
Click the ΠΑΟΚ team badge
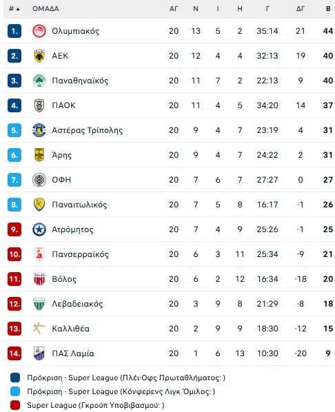click(x=39, y=105)
